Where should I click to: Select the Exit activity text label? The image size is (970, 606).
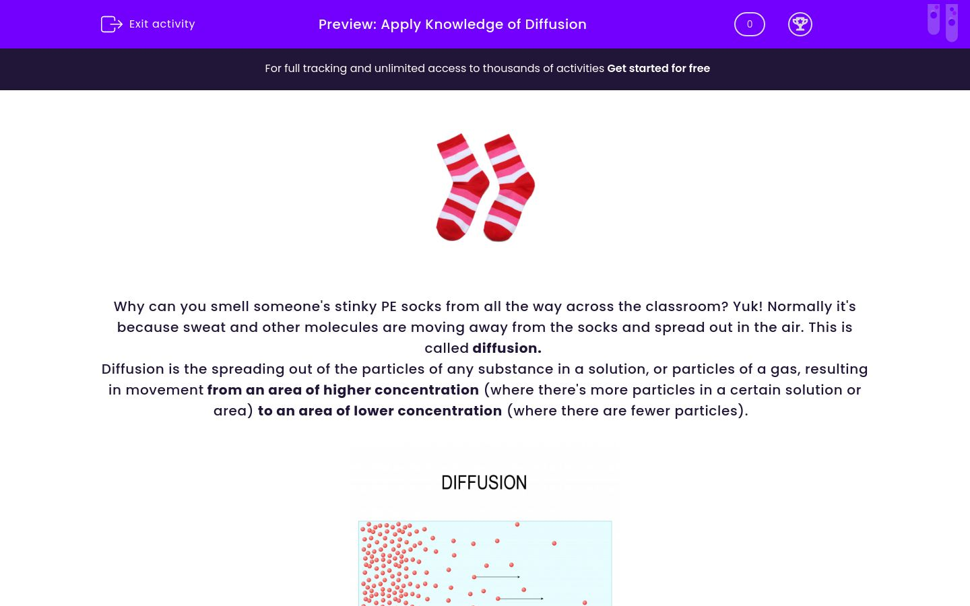(x=162, y=24)
